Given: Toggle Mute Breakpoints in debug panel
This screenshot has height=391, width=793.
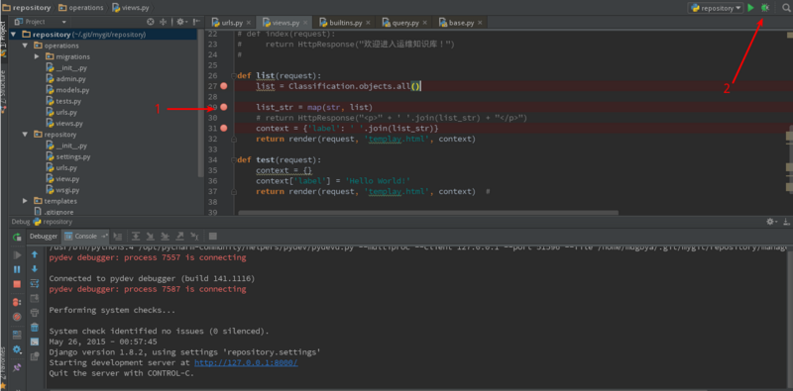Looking at the screenshot, I should (17, 317).
